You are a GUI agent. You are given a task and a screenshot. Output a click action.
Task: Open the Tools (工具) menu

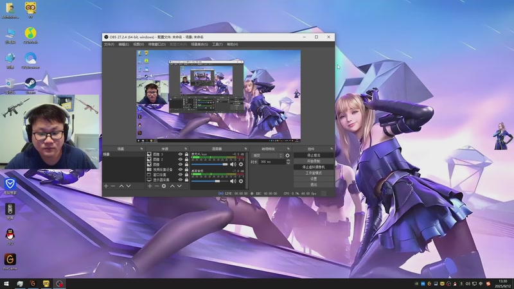(x=217, y=44)
